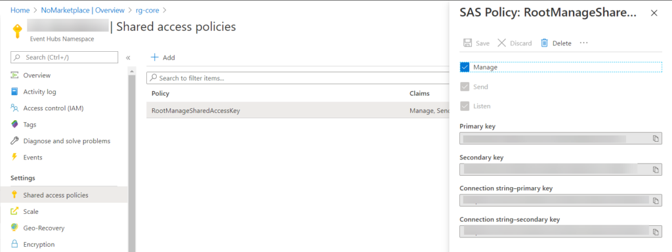Image resolution: width=672 pixels, height=252 pixels.
Task: Copy the Secondary key value
Action: [x=656, y=170]
